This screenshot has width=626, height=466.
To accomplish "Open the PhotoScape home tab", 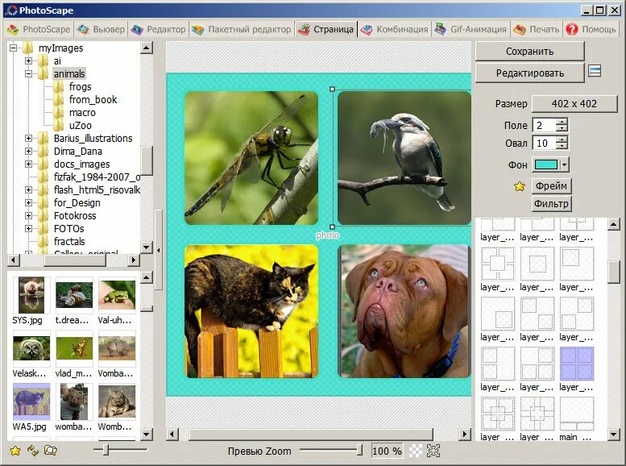I will [39, 29].
